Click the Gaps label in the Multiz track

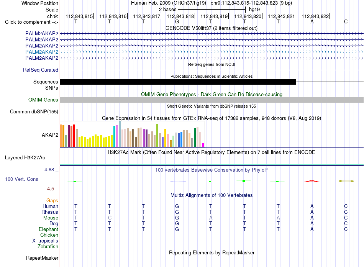tap(52, 201)
